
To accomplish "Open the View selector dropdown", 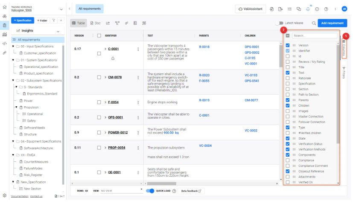I will [x=121, y=191].
